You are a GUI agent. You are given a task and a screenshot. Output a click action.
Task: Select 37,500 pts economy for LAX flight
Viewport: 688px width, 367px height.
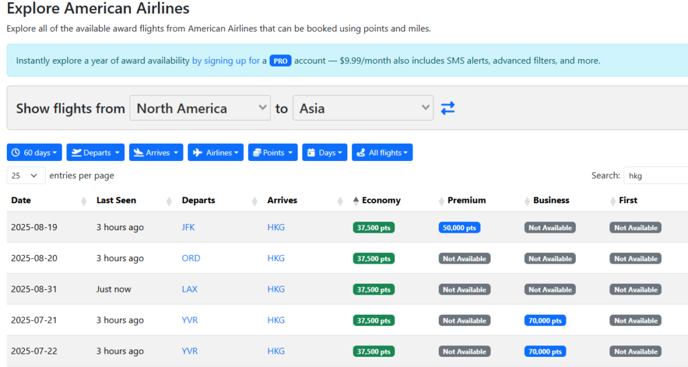pos(374,289)
